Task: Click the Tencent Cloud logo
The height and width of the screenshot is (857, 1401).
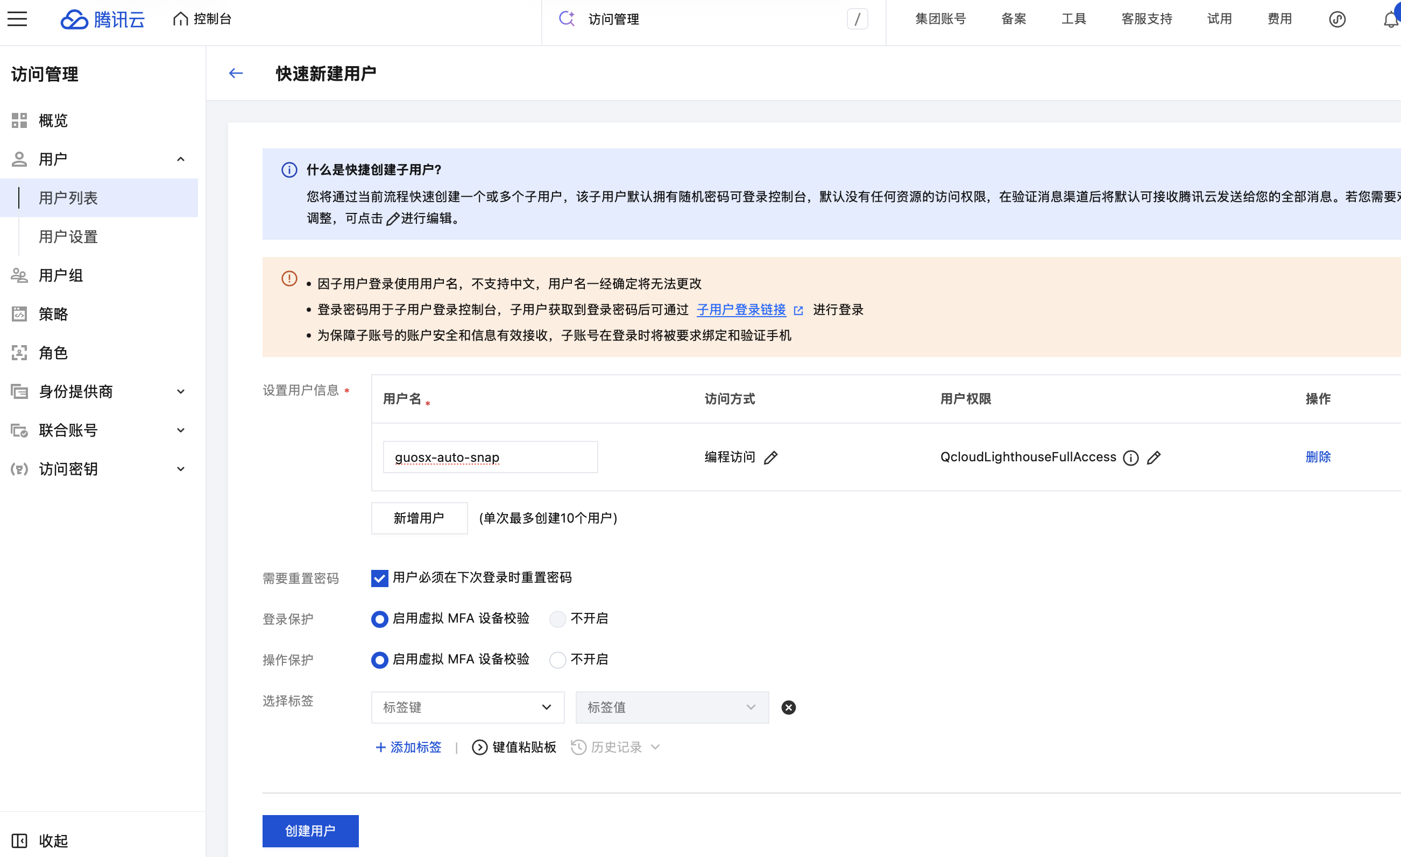Action: click(x=103, y=19)
